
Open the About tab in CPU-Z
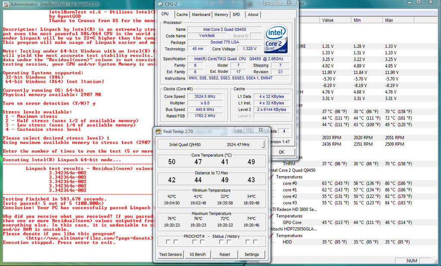pyautogui.click(x=253, y=15)
